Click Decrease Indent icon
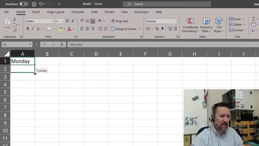Image resolution: width=259 pixels, height=146 pixels. tap(100, 29)
